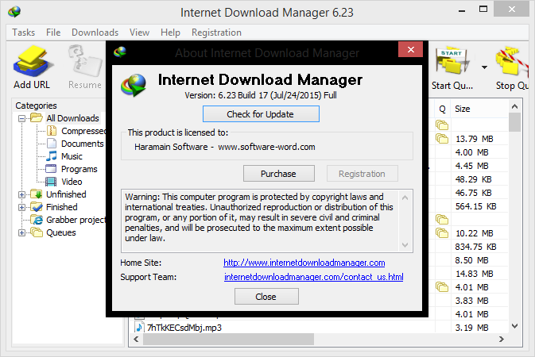Click the IDM logo in About dialog
Viewport: 535px width, 357px height.
(134, 85)
